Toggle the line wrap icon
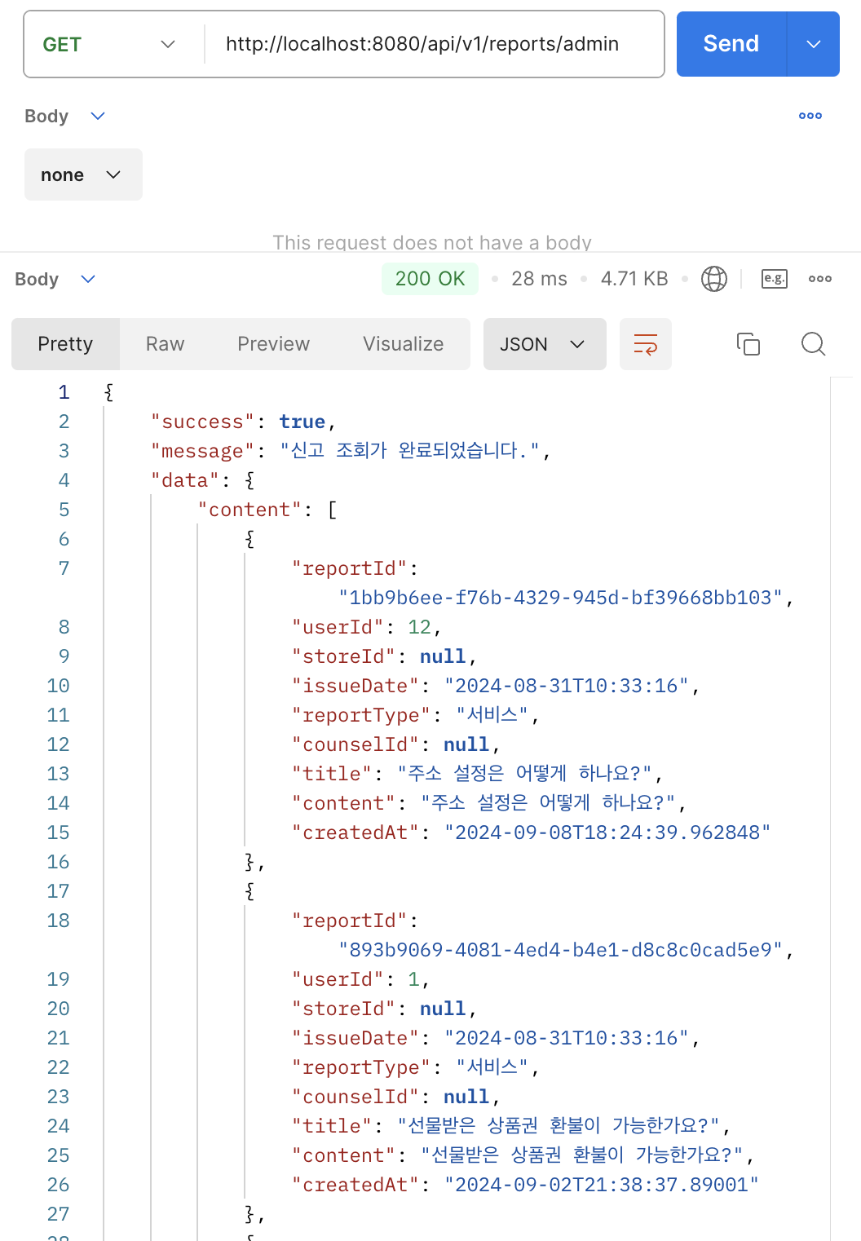The width and height of the screenshot is (861, 1241). click(x=645, y=344)
